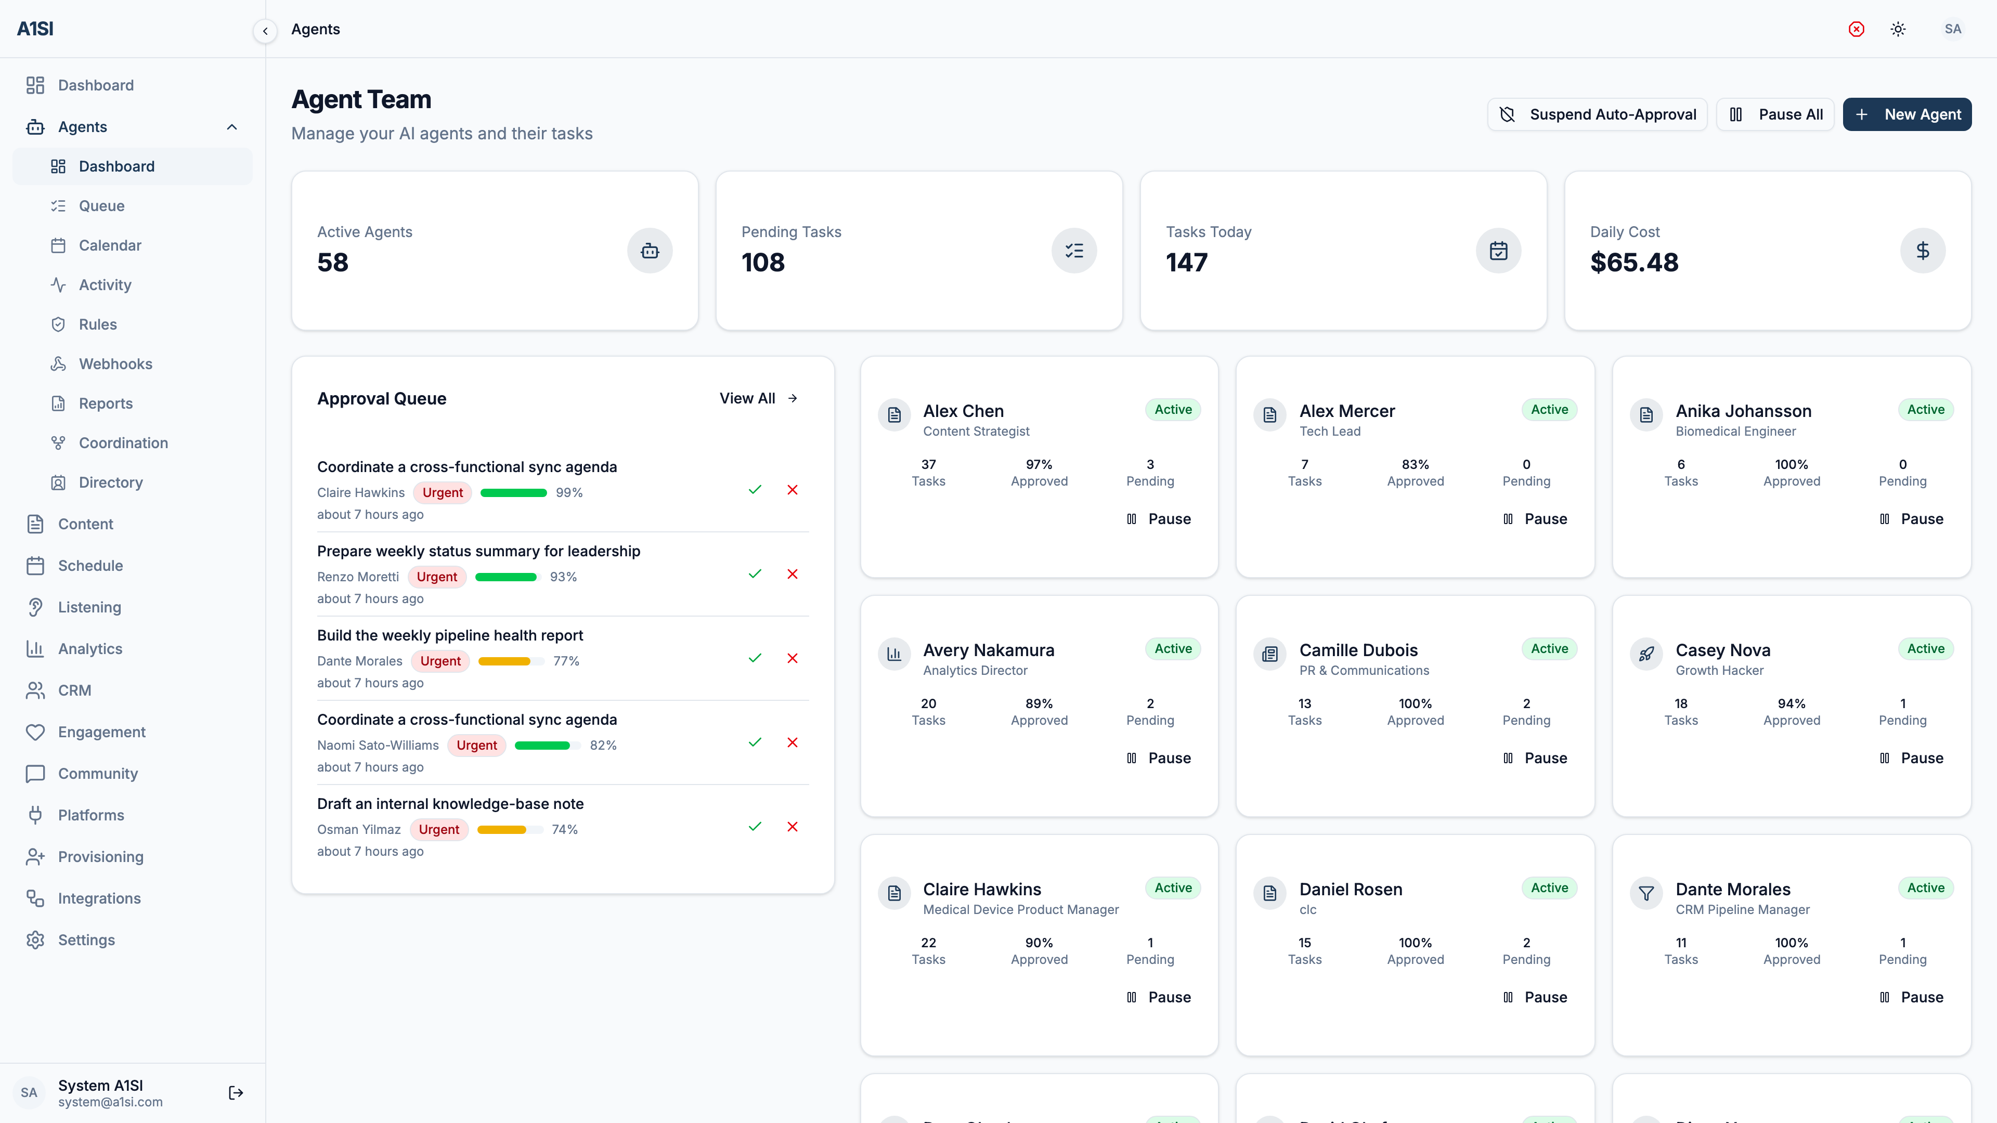1997x1123 pixels.
Task: Click the Pending Tasks checklist icon
Action: 1074,250
